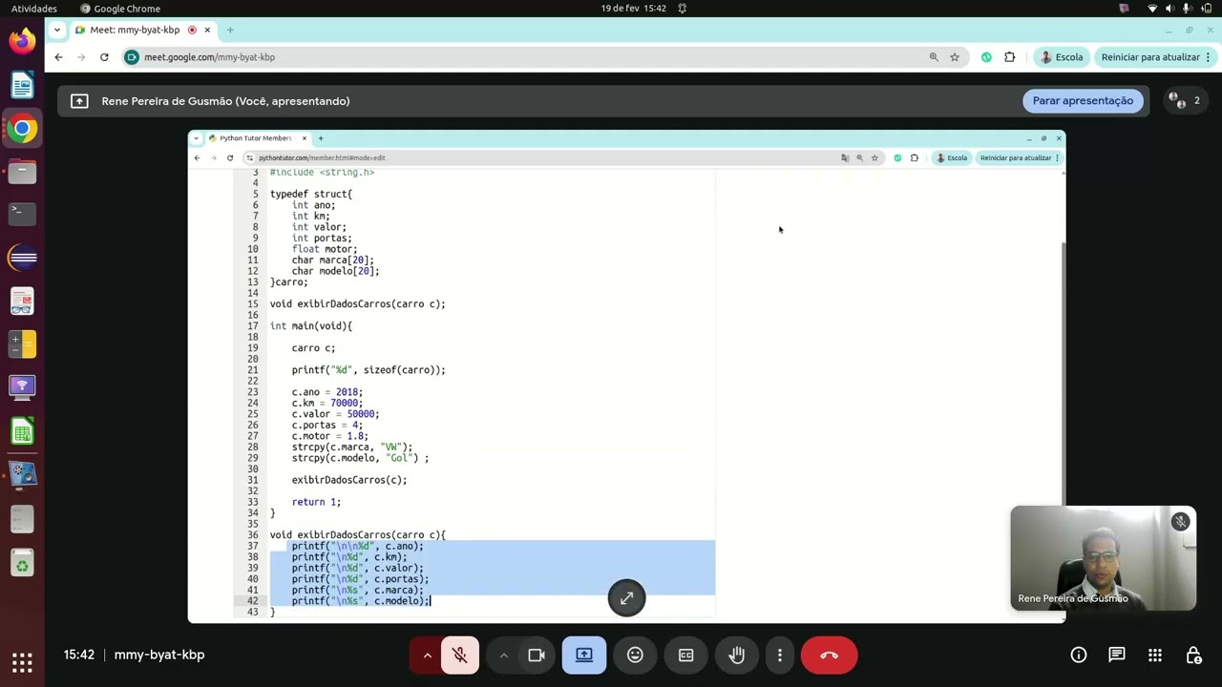Turn on the camera in Meet
This screenshot has height=687, width=1222.
tap(536, 655)
